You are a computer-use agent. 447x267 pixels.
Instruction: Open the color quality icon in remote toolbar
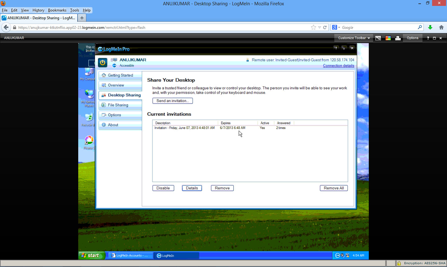point(388,38)
